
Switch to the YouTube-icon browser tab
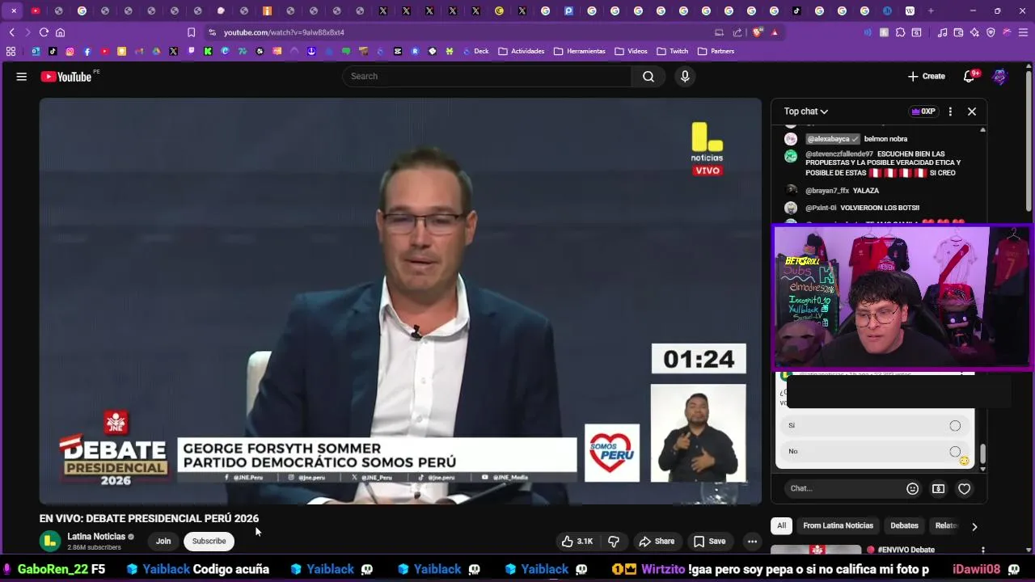click(x=36, y=11)
